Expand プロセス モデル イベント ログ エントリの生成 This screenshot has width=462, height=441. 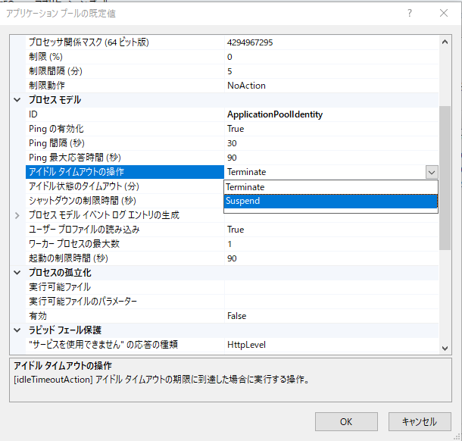pos(17,215)
